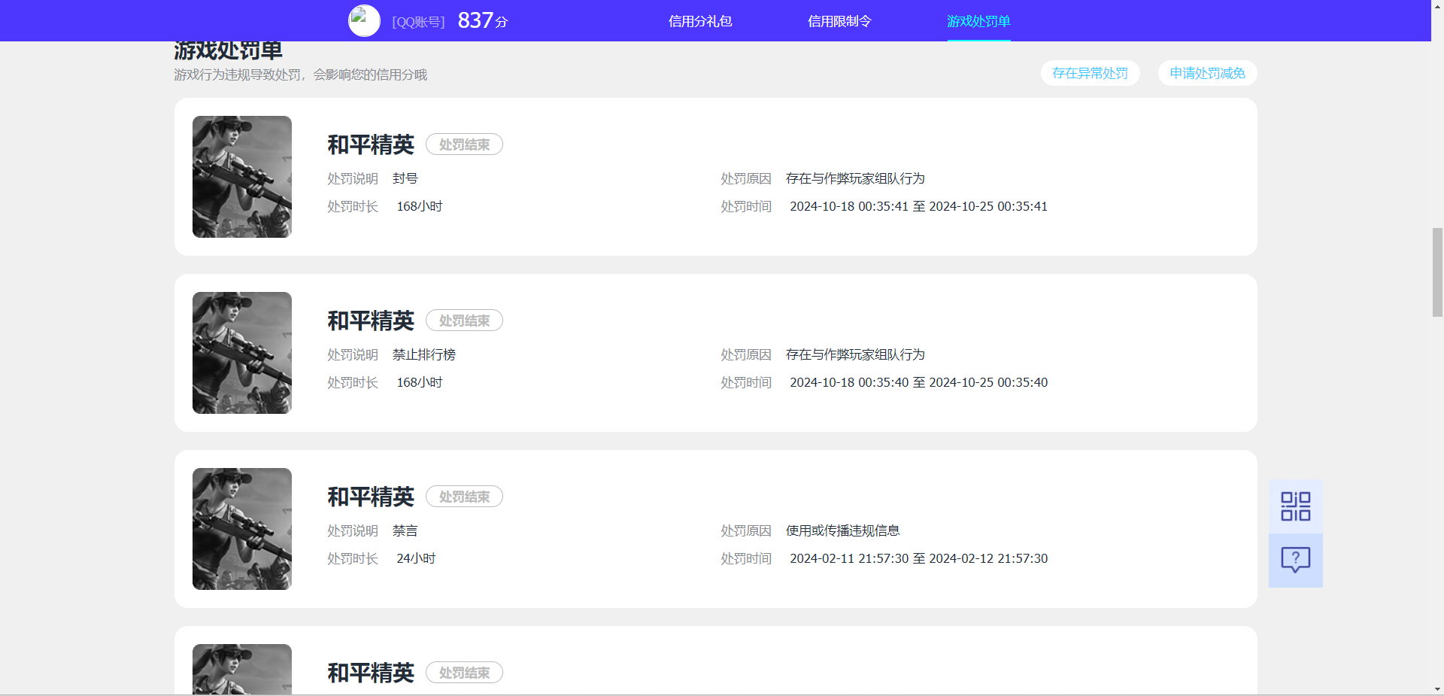Click 处罚结束 badge on the 封号 record
The width and height of the screenshot is (1444, 696).
(464, 144)
